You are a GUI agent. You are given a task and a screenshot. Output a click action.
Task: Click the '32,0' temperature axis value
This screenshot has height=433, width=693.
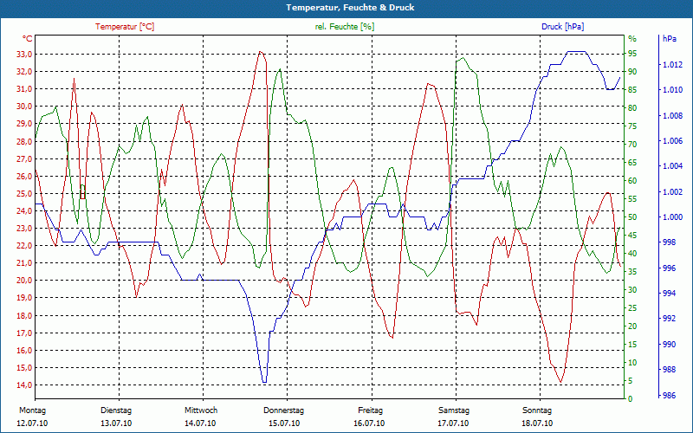[23, 72]
